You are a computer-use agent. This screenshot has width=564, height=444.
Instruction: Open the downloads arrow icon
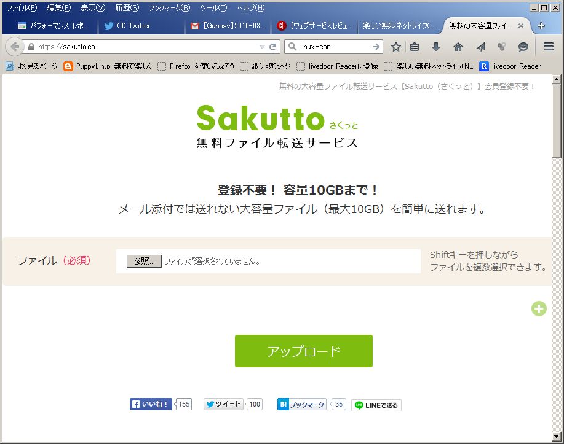click(436, 47)
